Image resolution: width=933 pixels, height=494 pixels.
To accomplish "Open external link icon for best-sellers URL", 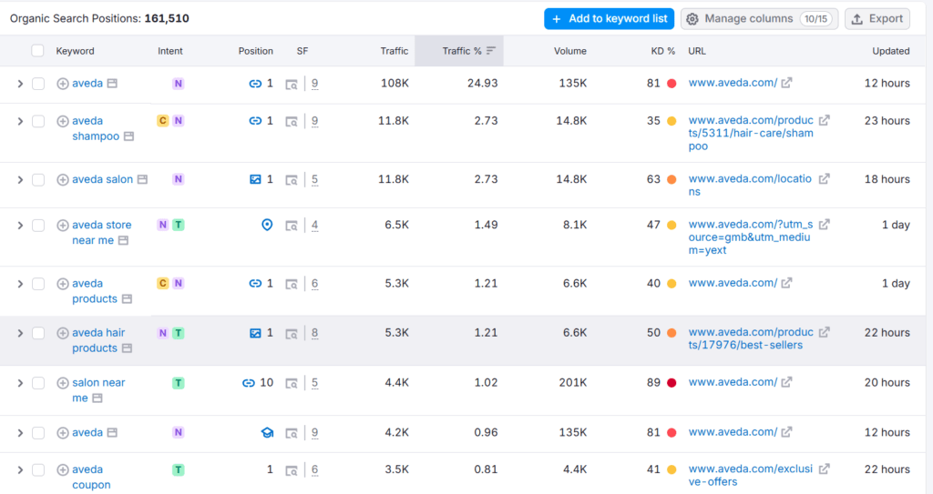I will (x=824, y=332).
